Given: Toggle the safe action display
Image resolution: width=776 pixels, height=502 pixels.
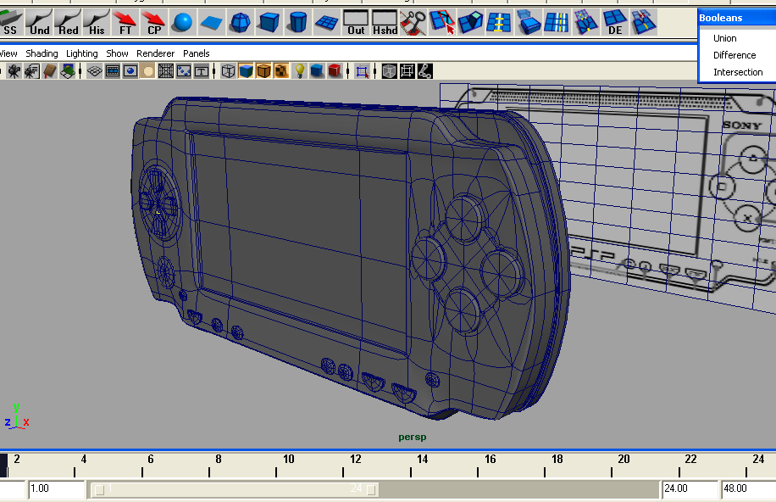Looking at the screenshot, I should click(x=184, y=71).
